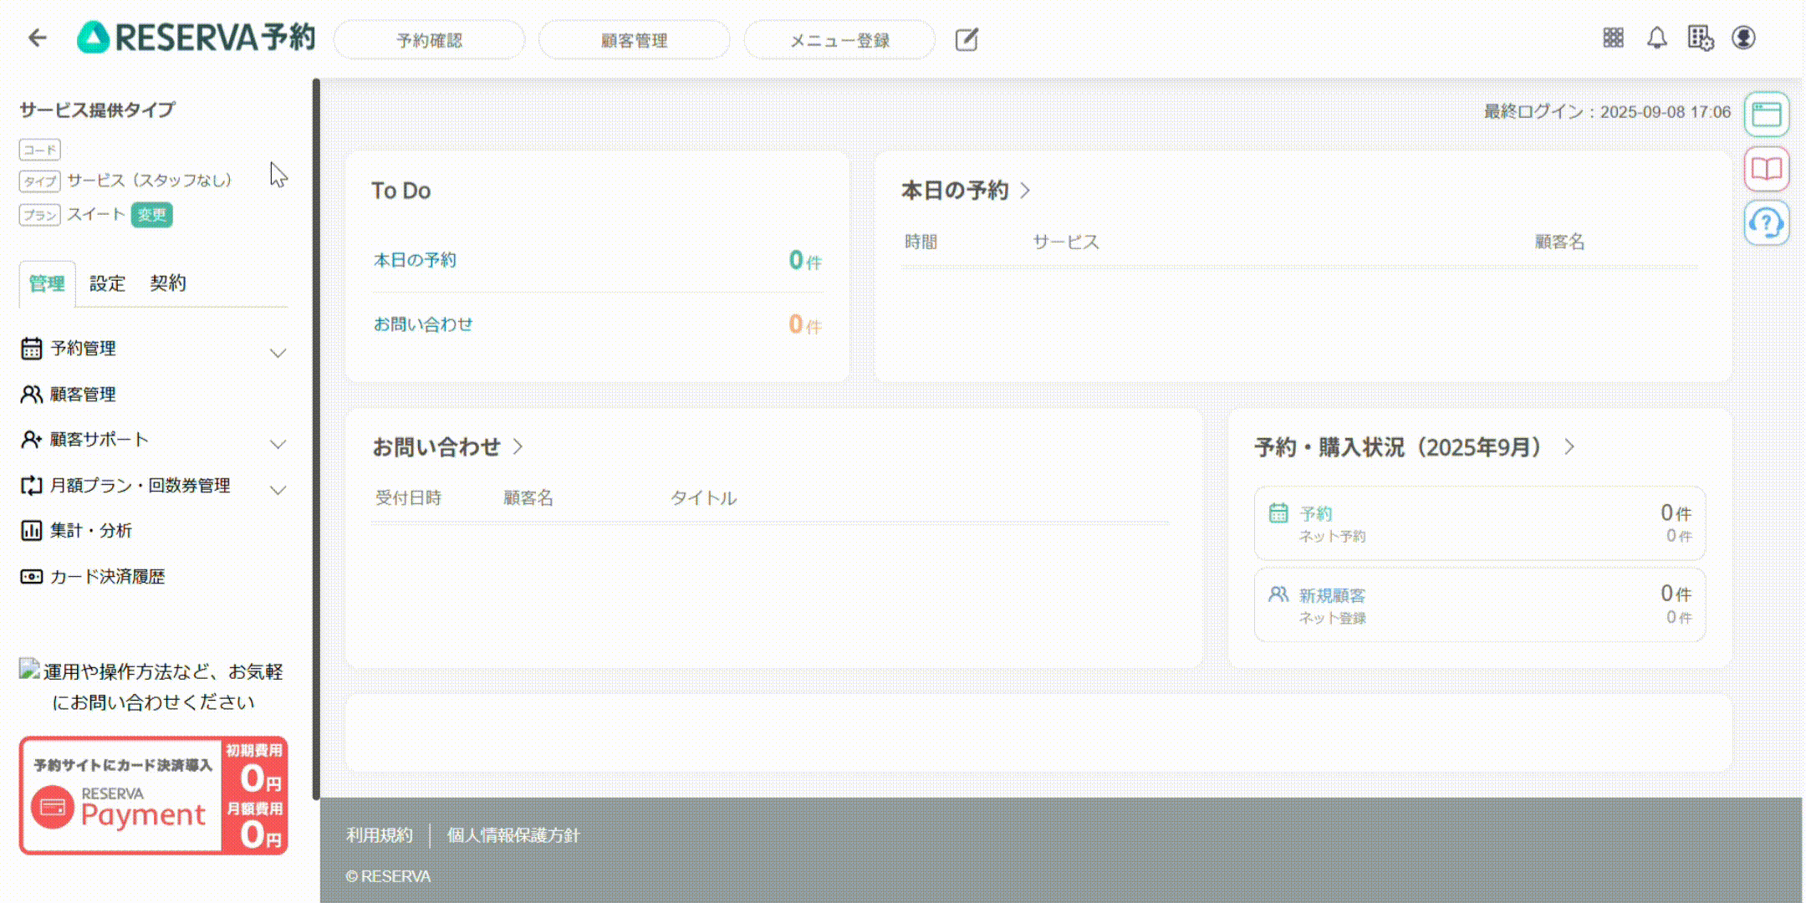Image resolution: width=1806 pixels, height=903 pixels.
Task: Switch to the 契約 tab
Action: (167, 283)
